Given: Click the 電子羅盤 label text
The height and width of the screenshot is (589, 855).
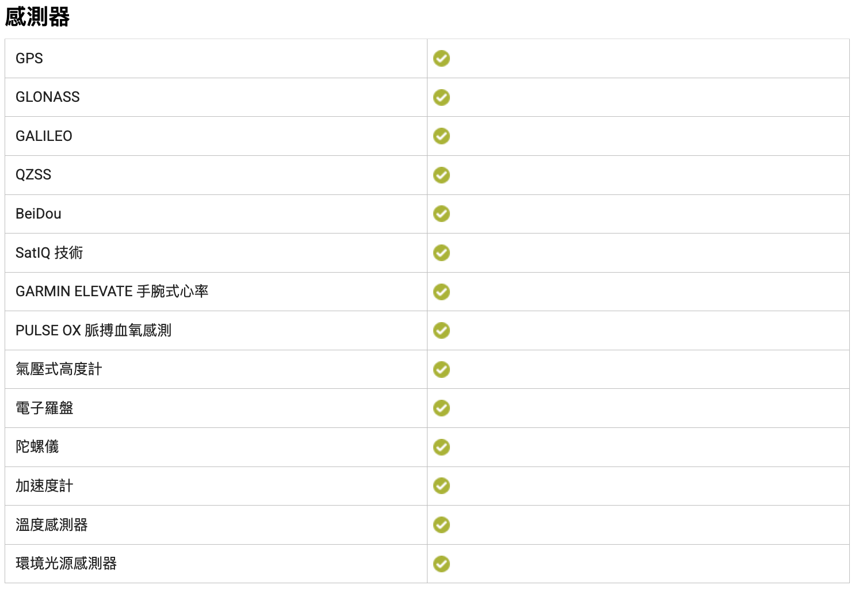Looking at the screenshot, I should tap(44, 408).
